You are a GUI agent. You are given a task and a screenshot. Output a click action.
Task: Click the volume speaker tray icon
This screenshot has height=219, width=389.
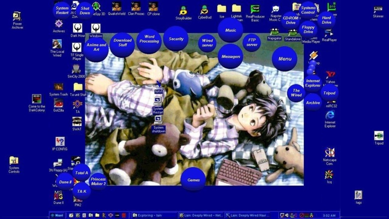point(286,215)
